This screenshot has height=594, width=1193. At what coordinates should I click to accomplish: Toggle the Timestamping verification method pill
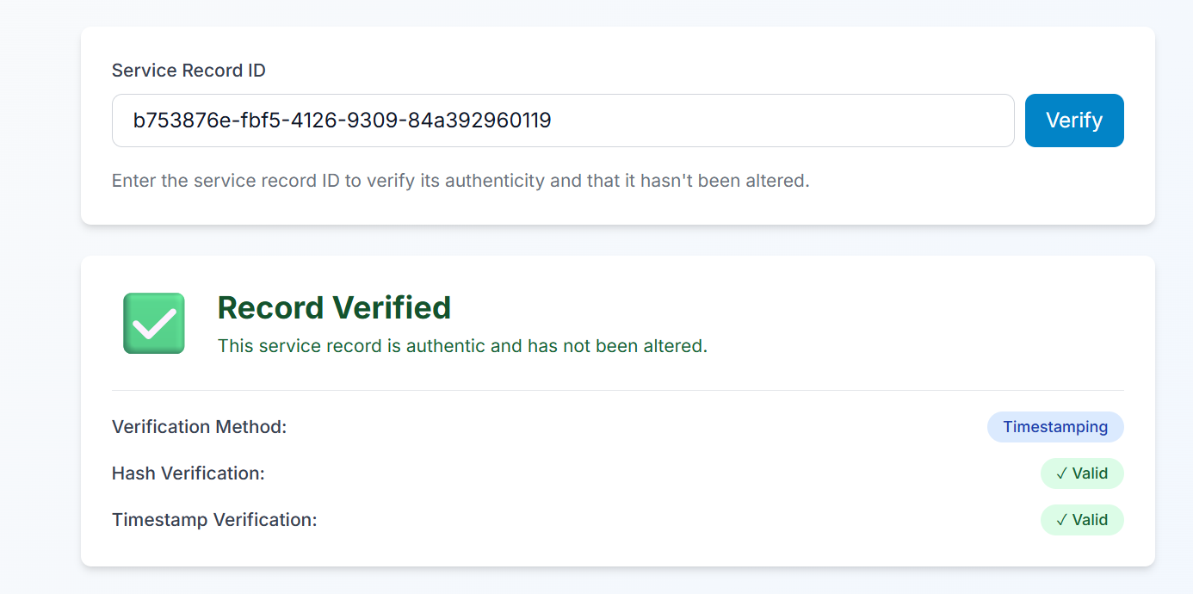(x=1055, y=427)
